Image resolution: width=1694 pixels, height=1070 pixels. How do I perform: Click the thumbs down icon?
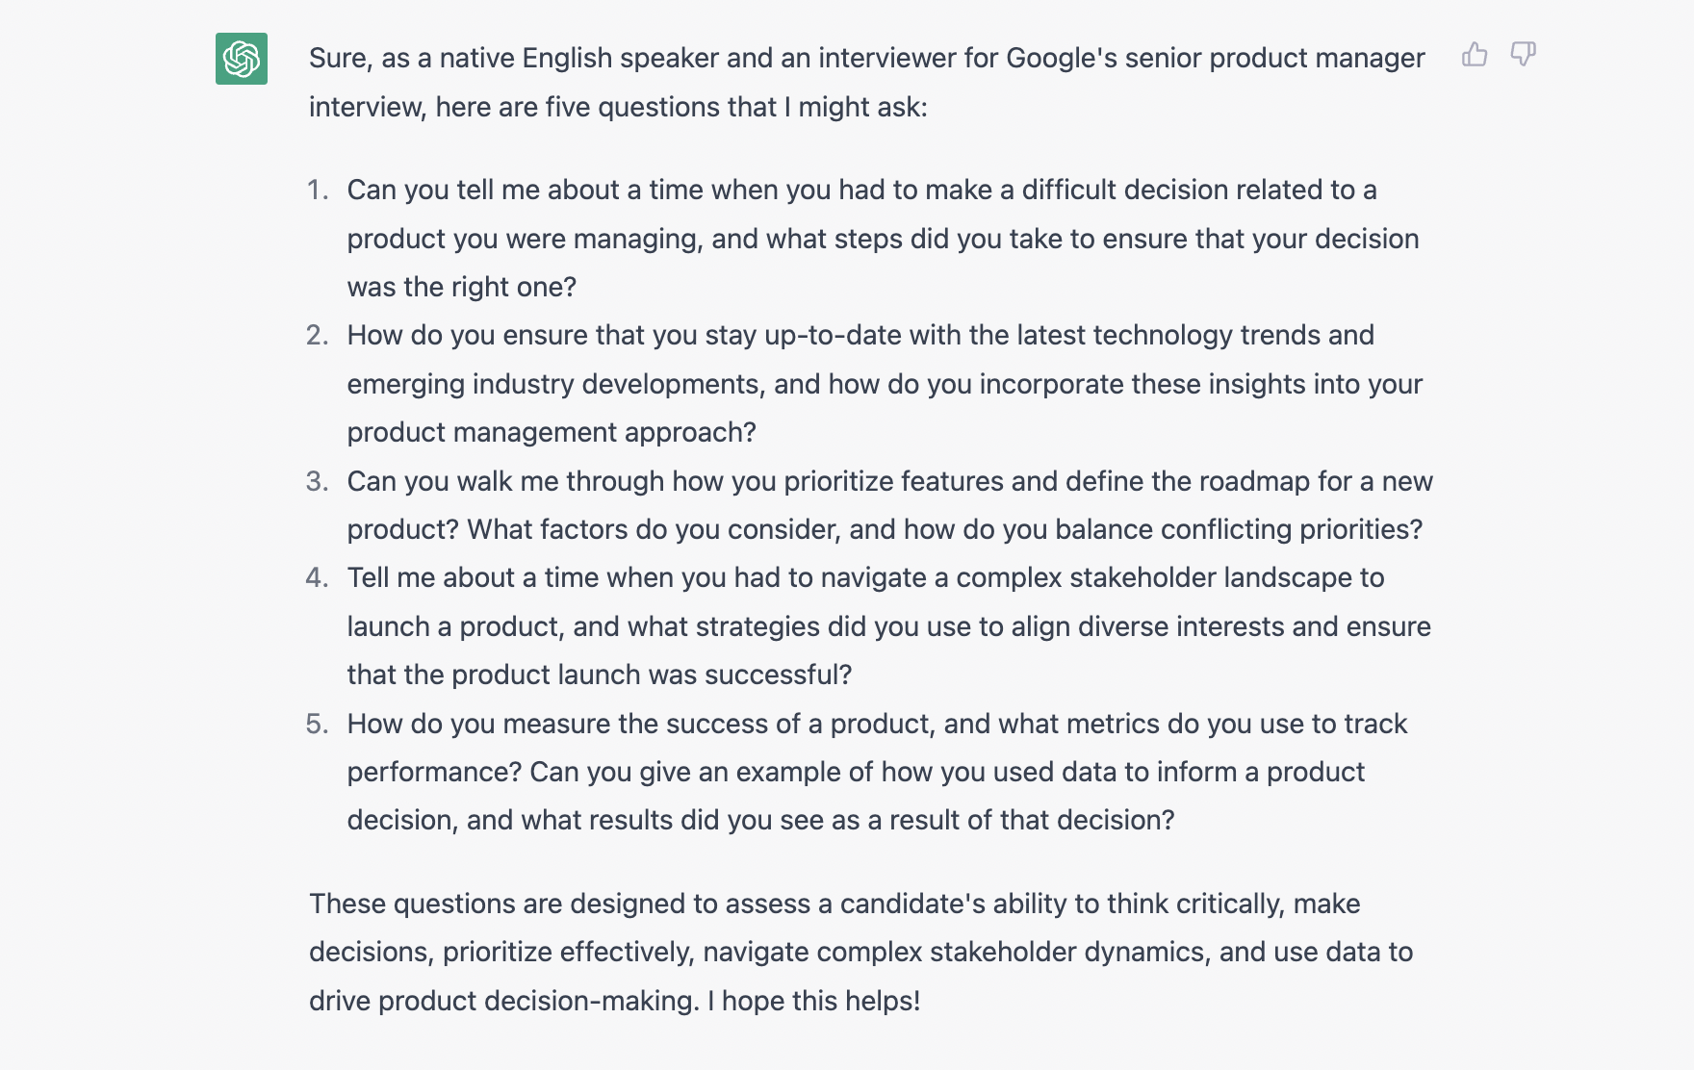click(x=1523, y=55)
